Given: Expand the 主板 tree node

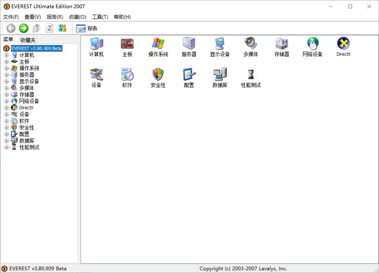Looking at the screenshot, I should [7, 62].
